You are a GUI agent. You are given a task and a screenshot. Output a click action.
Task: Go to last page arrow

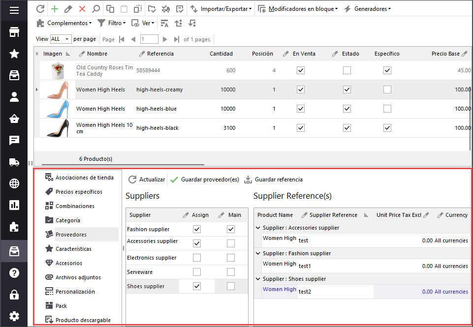(x=177, y=39)
